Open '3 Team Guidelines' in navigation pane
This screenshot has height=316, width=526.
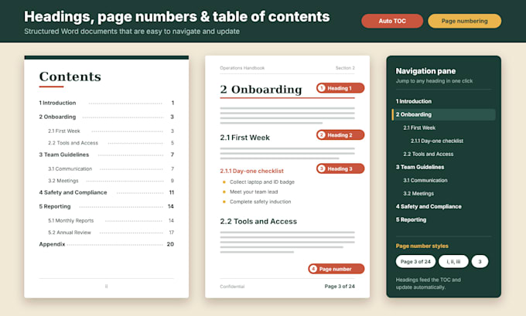[420, 167]
